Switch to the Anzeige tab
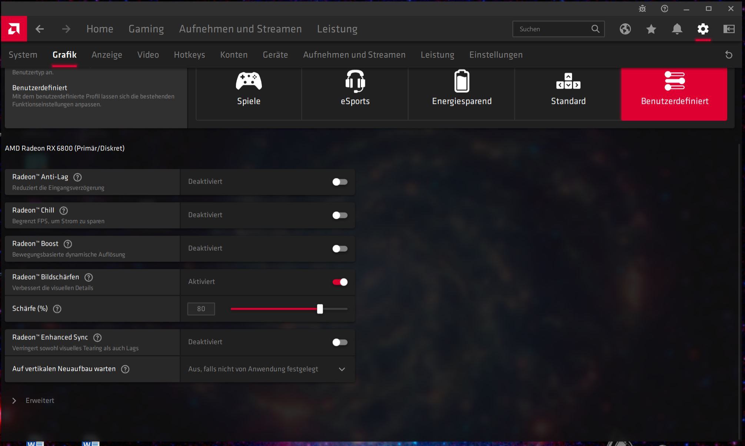Viewport: 745px width, 446px height. click(107, 55)
